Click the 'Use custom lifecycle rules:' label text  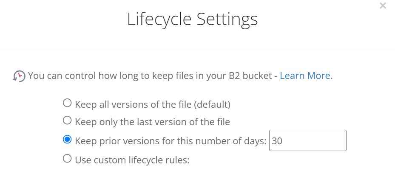[x=132, y=160]
